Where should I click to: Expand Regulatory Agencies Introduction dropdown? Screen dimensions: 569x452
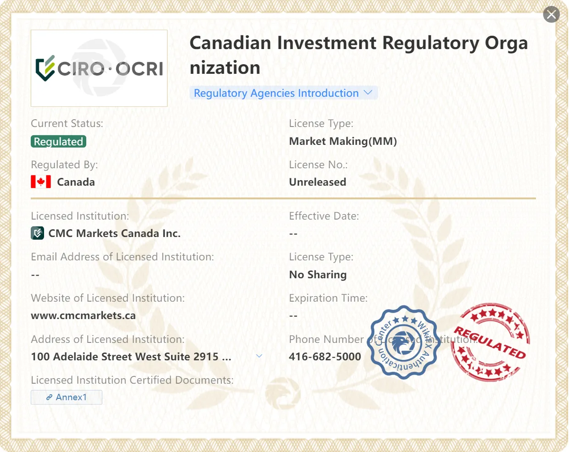click(284, 93)
